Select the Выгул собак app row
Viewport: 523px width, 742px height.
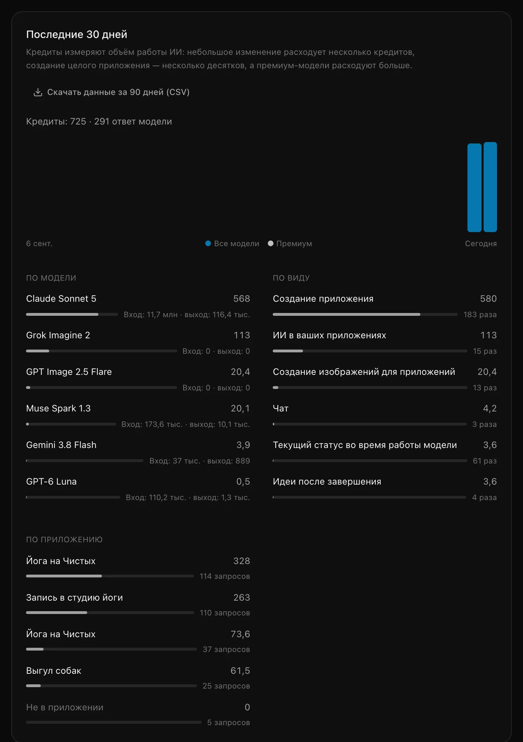tap(138, 678)
